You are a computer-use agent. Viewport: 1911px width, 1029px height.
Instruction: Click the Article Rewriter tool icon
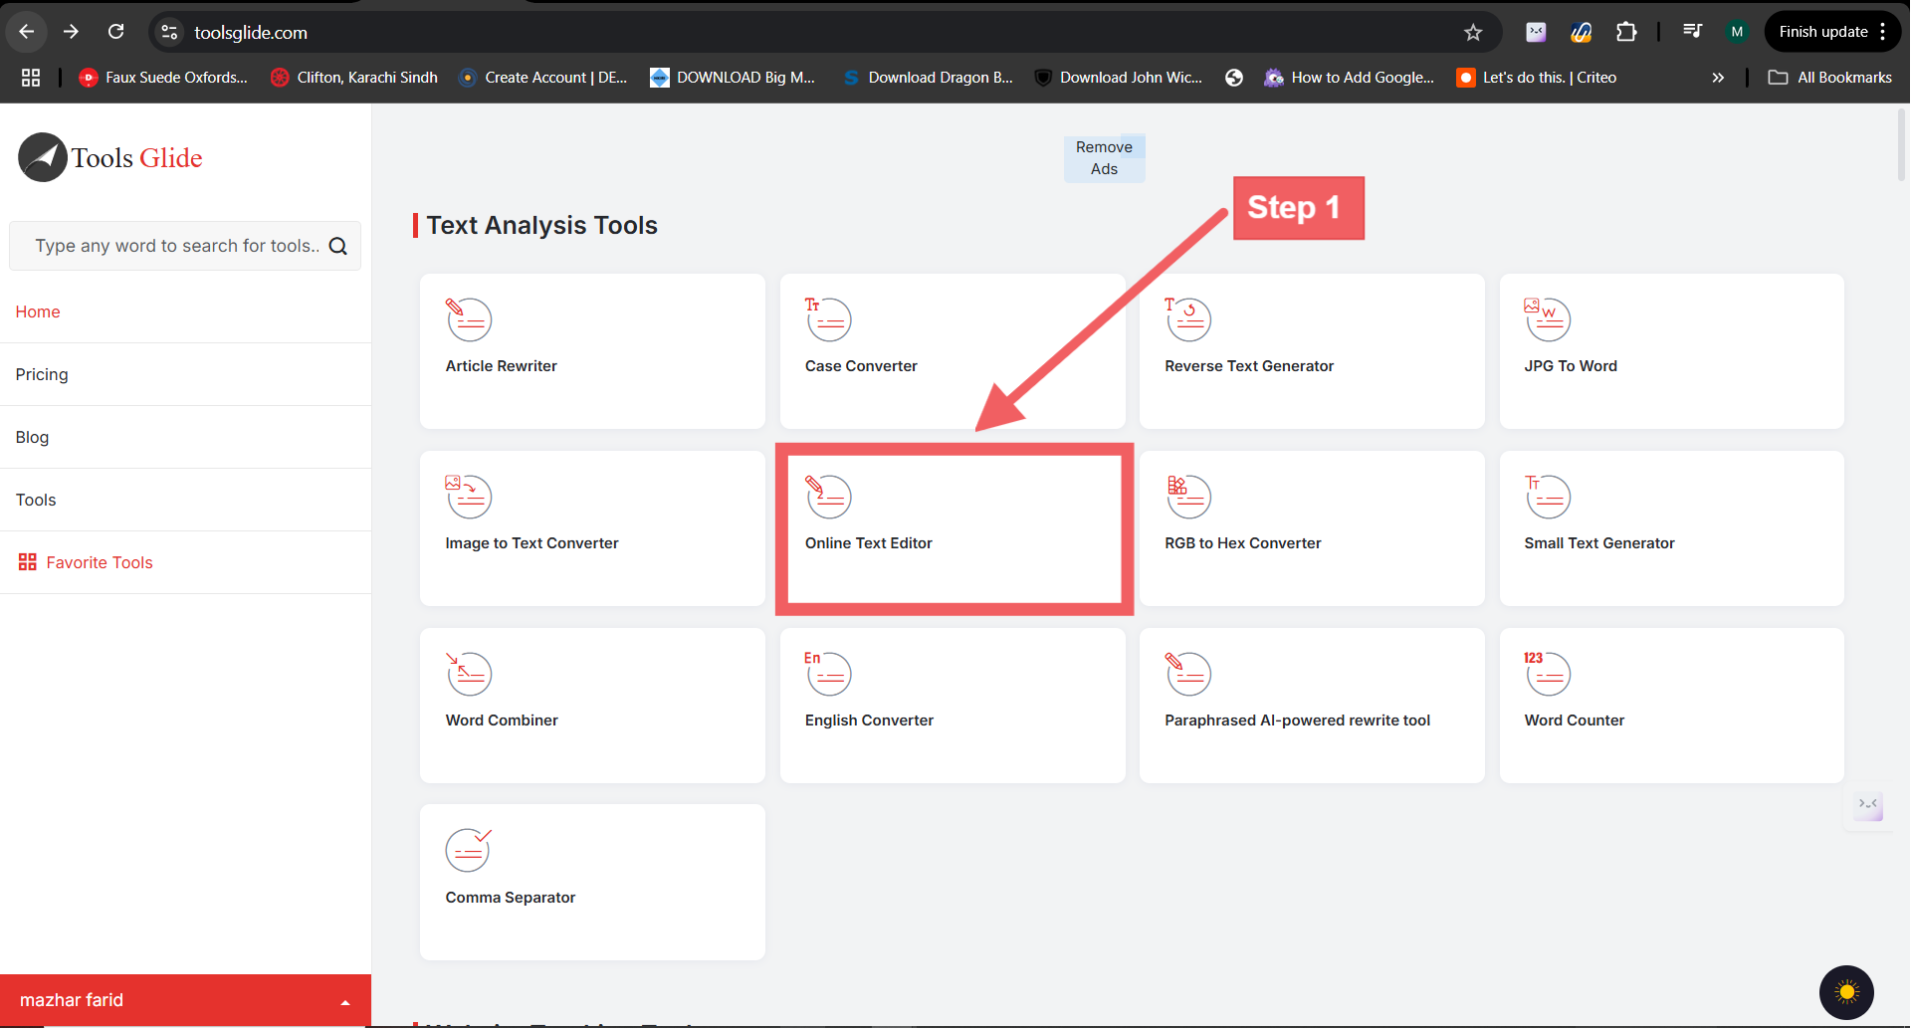click(x=469, y=319)
